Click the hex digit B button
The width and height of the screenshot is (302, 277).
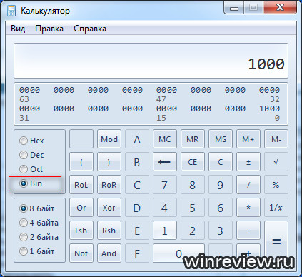[x=137, y=162]
